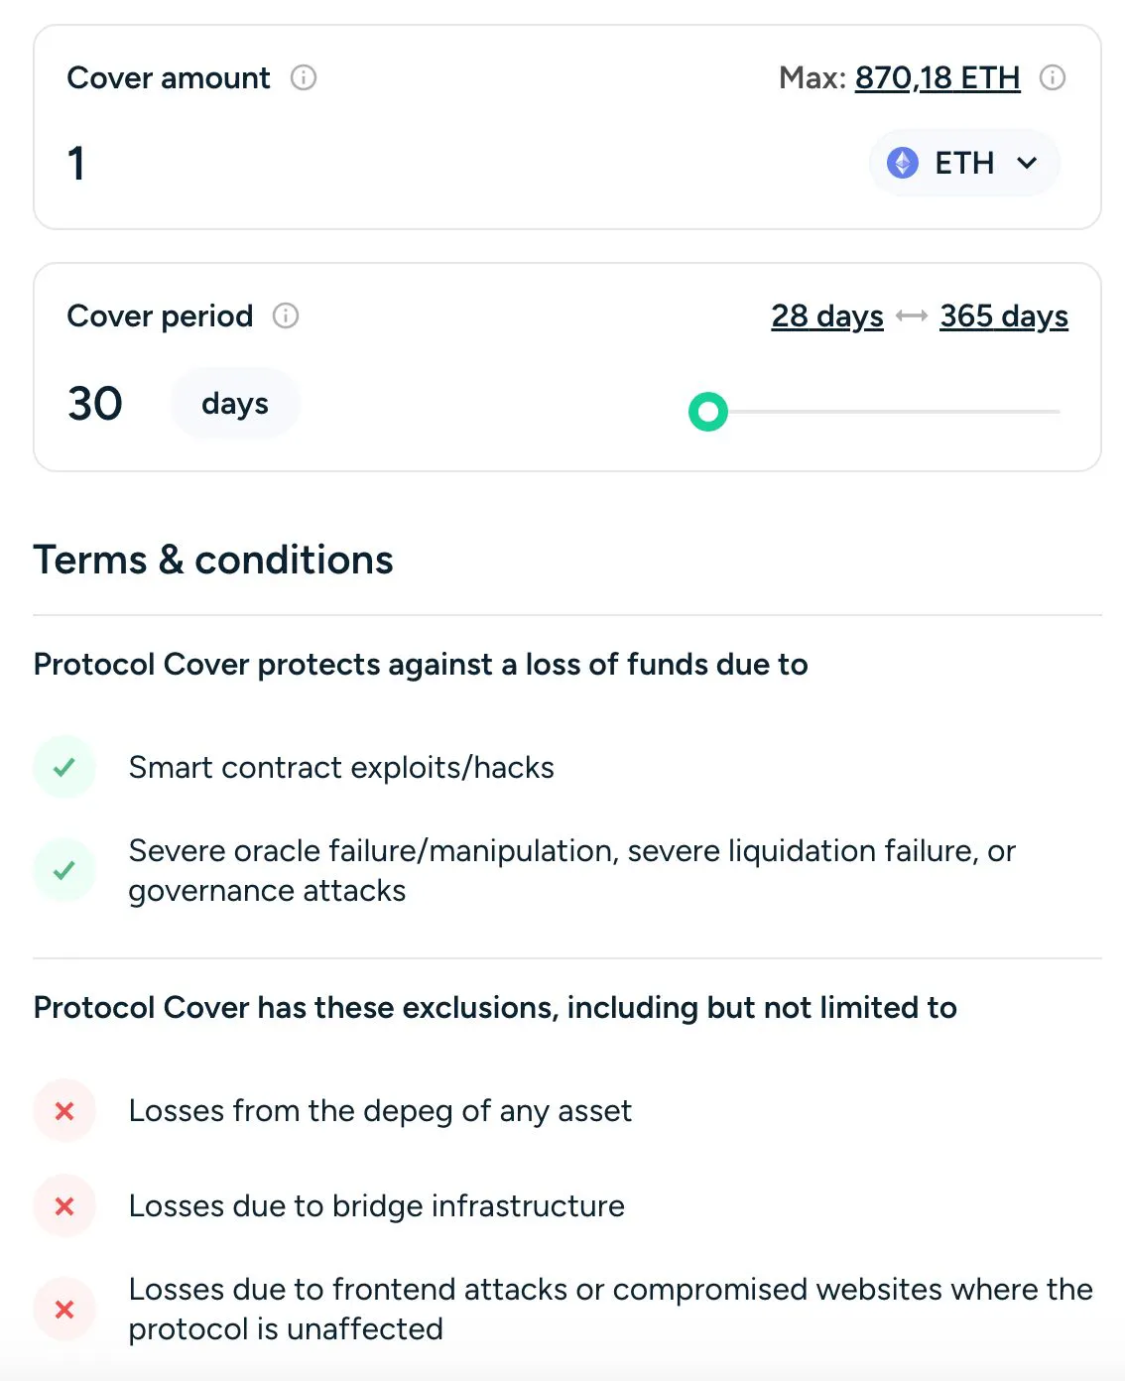1125x1381 pixels.
Task: Click the info icon beside Cover amount
Action: pos(304,77)
